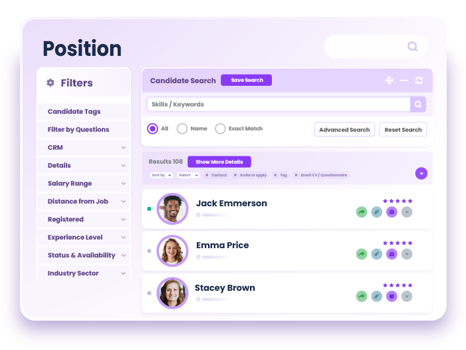This screenshot has height=350, width=466.
Task: Click Jack Emmerson's five-star rating
Action: coord(398,201)
